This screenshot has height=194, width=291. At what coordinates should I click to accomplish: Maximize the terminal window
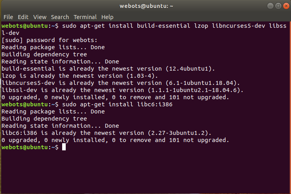(278, 6)
